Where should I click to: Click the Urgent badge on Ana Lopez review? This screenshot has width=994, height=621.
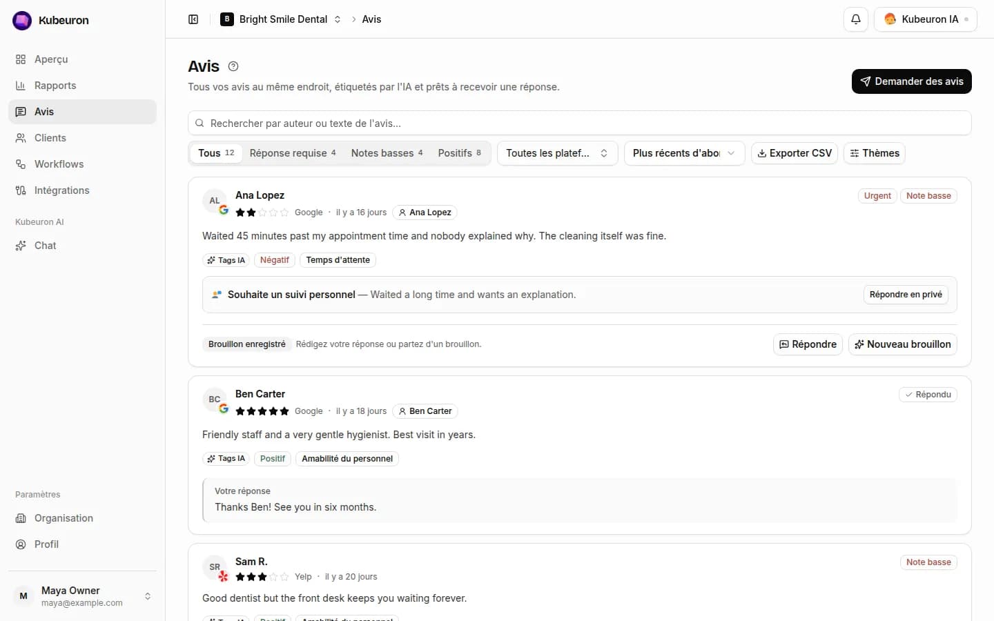tap(877, 196)
